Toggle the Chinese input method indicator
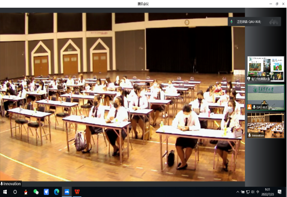The width and height of the screenshot is (287, 197). [x=257, y=192]
